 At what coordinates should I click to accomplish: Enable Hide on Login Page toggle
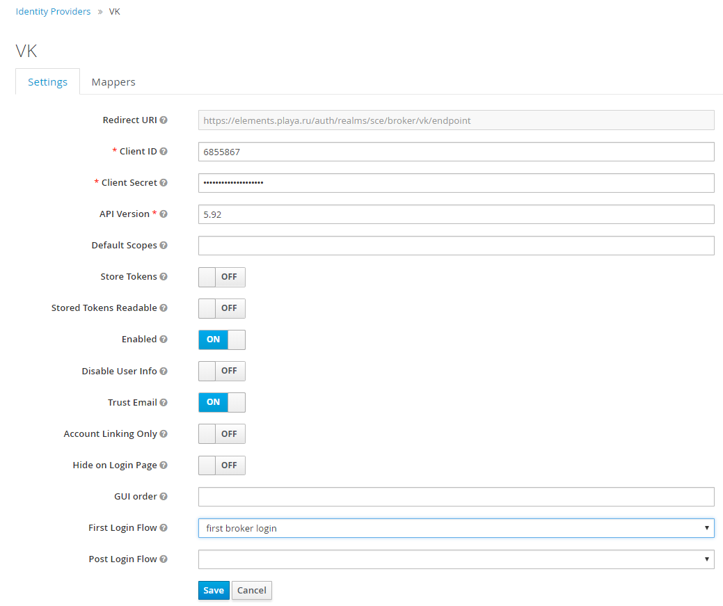[x=222, y=465]
